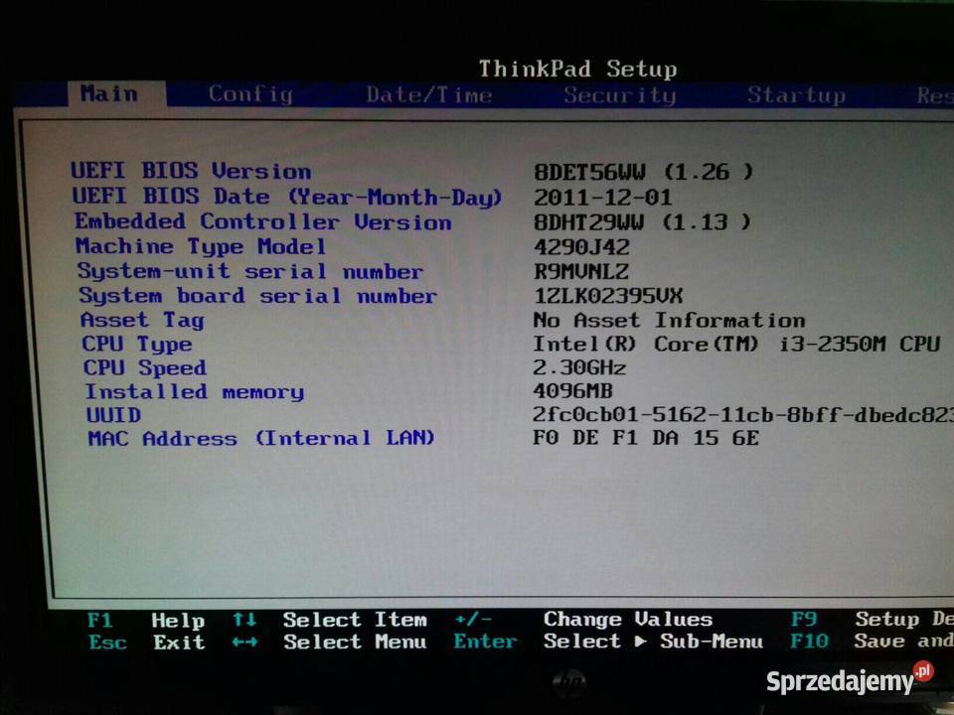Select the UUID label
This screenshot has width=954, height=715.
(113, 415)
